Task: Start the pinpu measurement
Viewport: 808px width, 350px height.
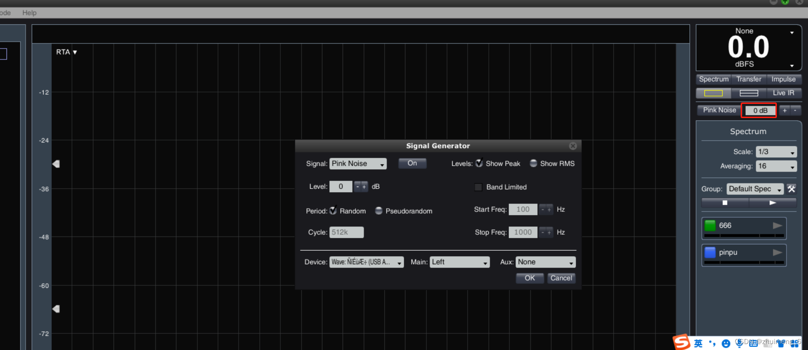Action: pyautogui.click(x=777, y=253)
